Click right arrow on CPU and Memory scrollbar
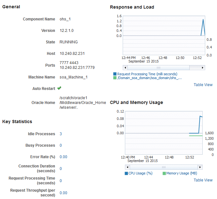The width and height of the screenshot is (217, 199). coord(200,167)
